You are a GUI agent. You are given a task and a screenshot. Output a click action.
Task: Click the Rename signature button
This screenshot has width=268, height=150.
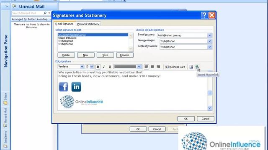click(125, 55)
